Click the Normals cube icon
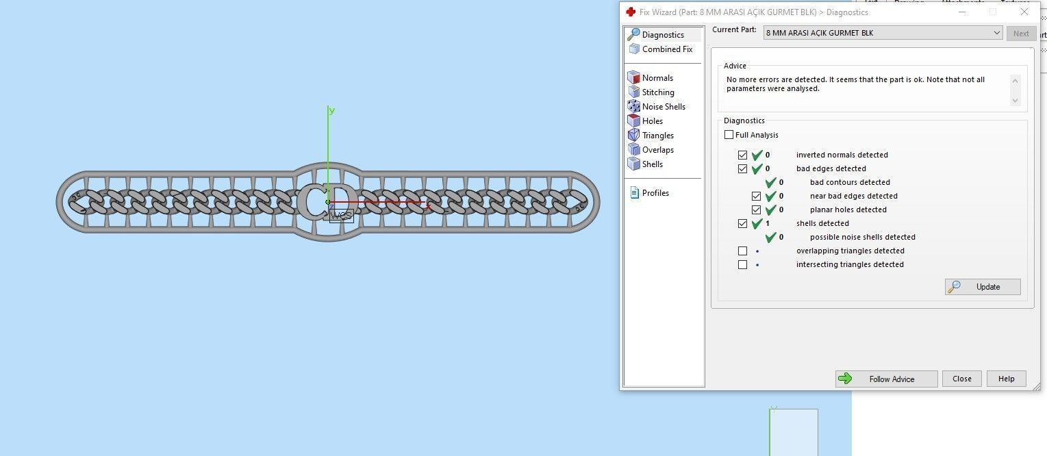 click(x=633, y=78)
